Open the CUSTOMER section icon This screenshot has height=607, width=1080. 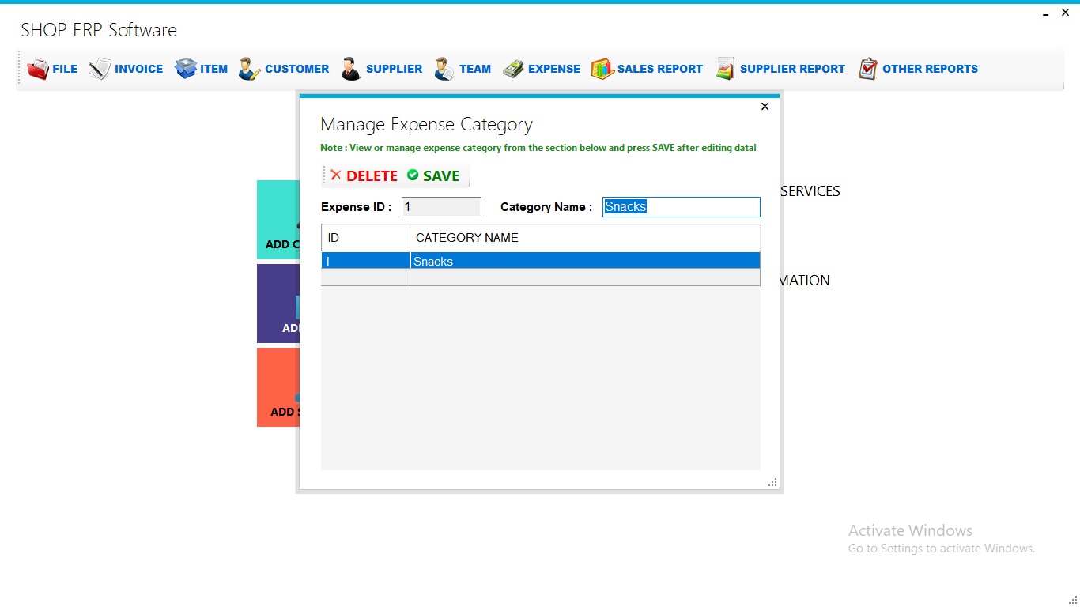[247, 68]
